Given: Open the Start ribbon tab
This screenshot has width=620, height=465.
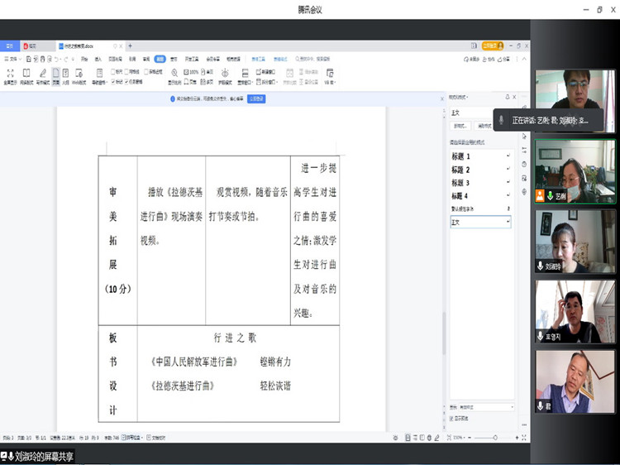Looking at the screenshot, I should pos(84,59).
